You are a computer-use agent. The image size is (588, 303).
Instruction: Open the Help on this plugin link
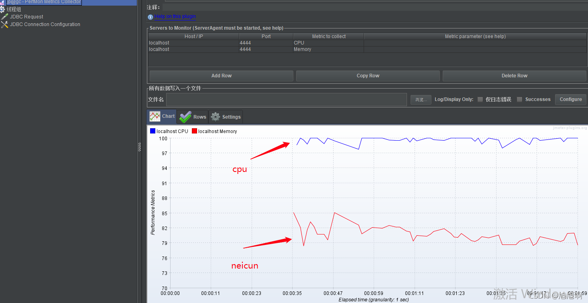[175, 16]
